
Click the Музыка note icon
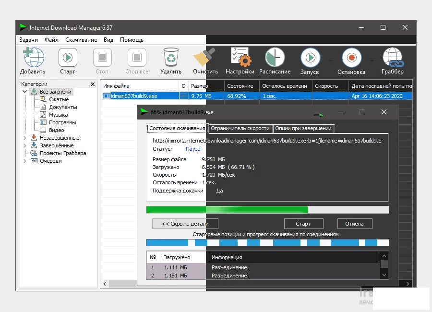[43, 115]
